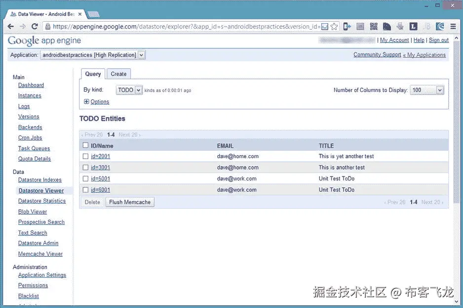Screen dimensions: 463x308
Task: Reload the page with the refresh icon
Action: coord(35,27)
